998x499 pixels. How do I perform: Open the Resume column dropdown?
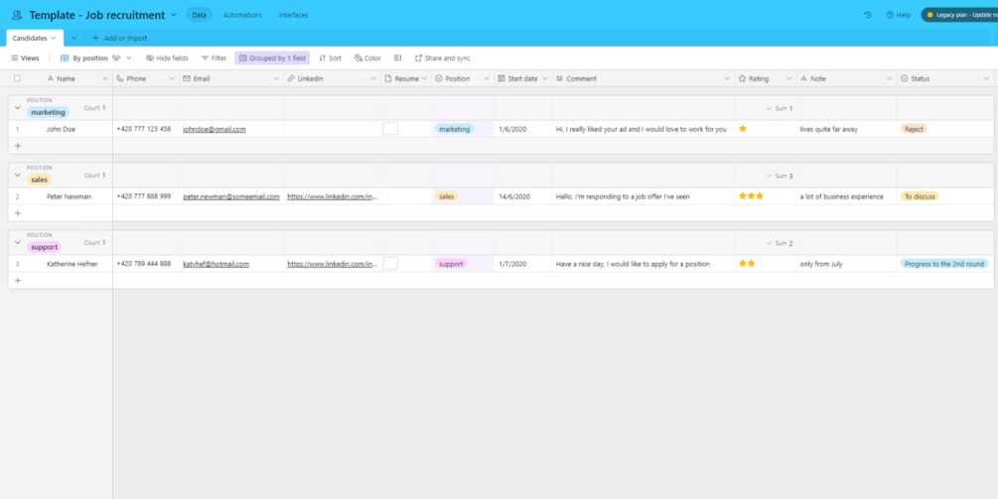click(424, 78)
